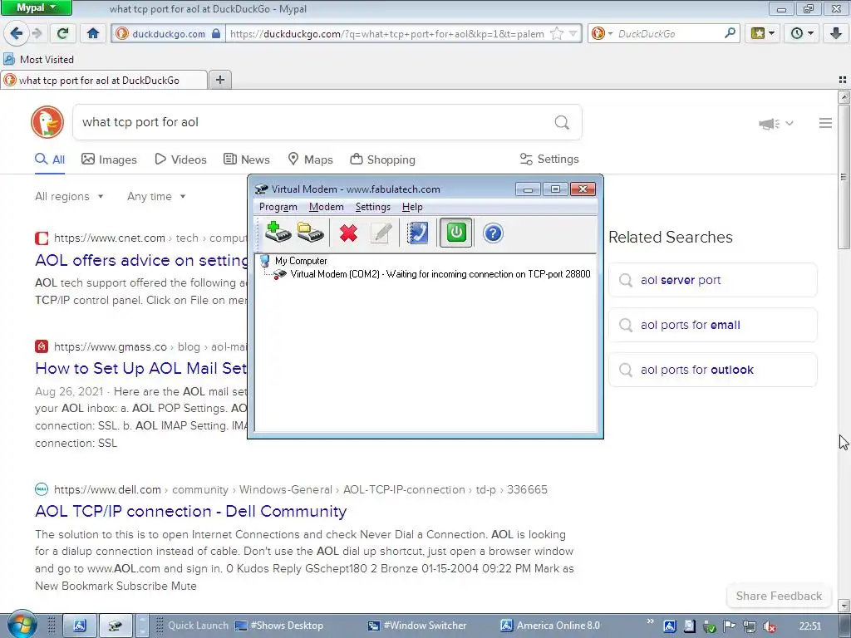Viewport: 851px width, 638px height.
Task: Switch to Maps results
Action: point(310,159)
